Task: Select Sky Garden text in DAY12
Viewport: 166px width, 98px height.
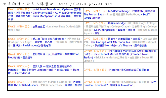Action: pyautogui.click(x=120, y=83)
